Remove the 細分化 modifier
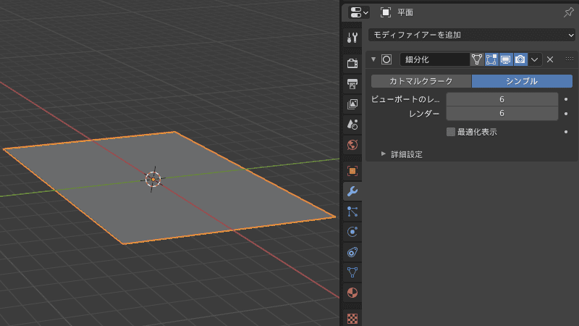The image size is (579, 326). (x=550, y=59)
